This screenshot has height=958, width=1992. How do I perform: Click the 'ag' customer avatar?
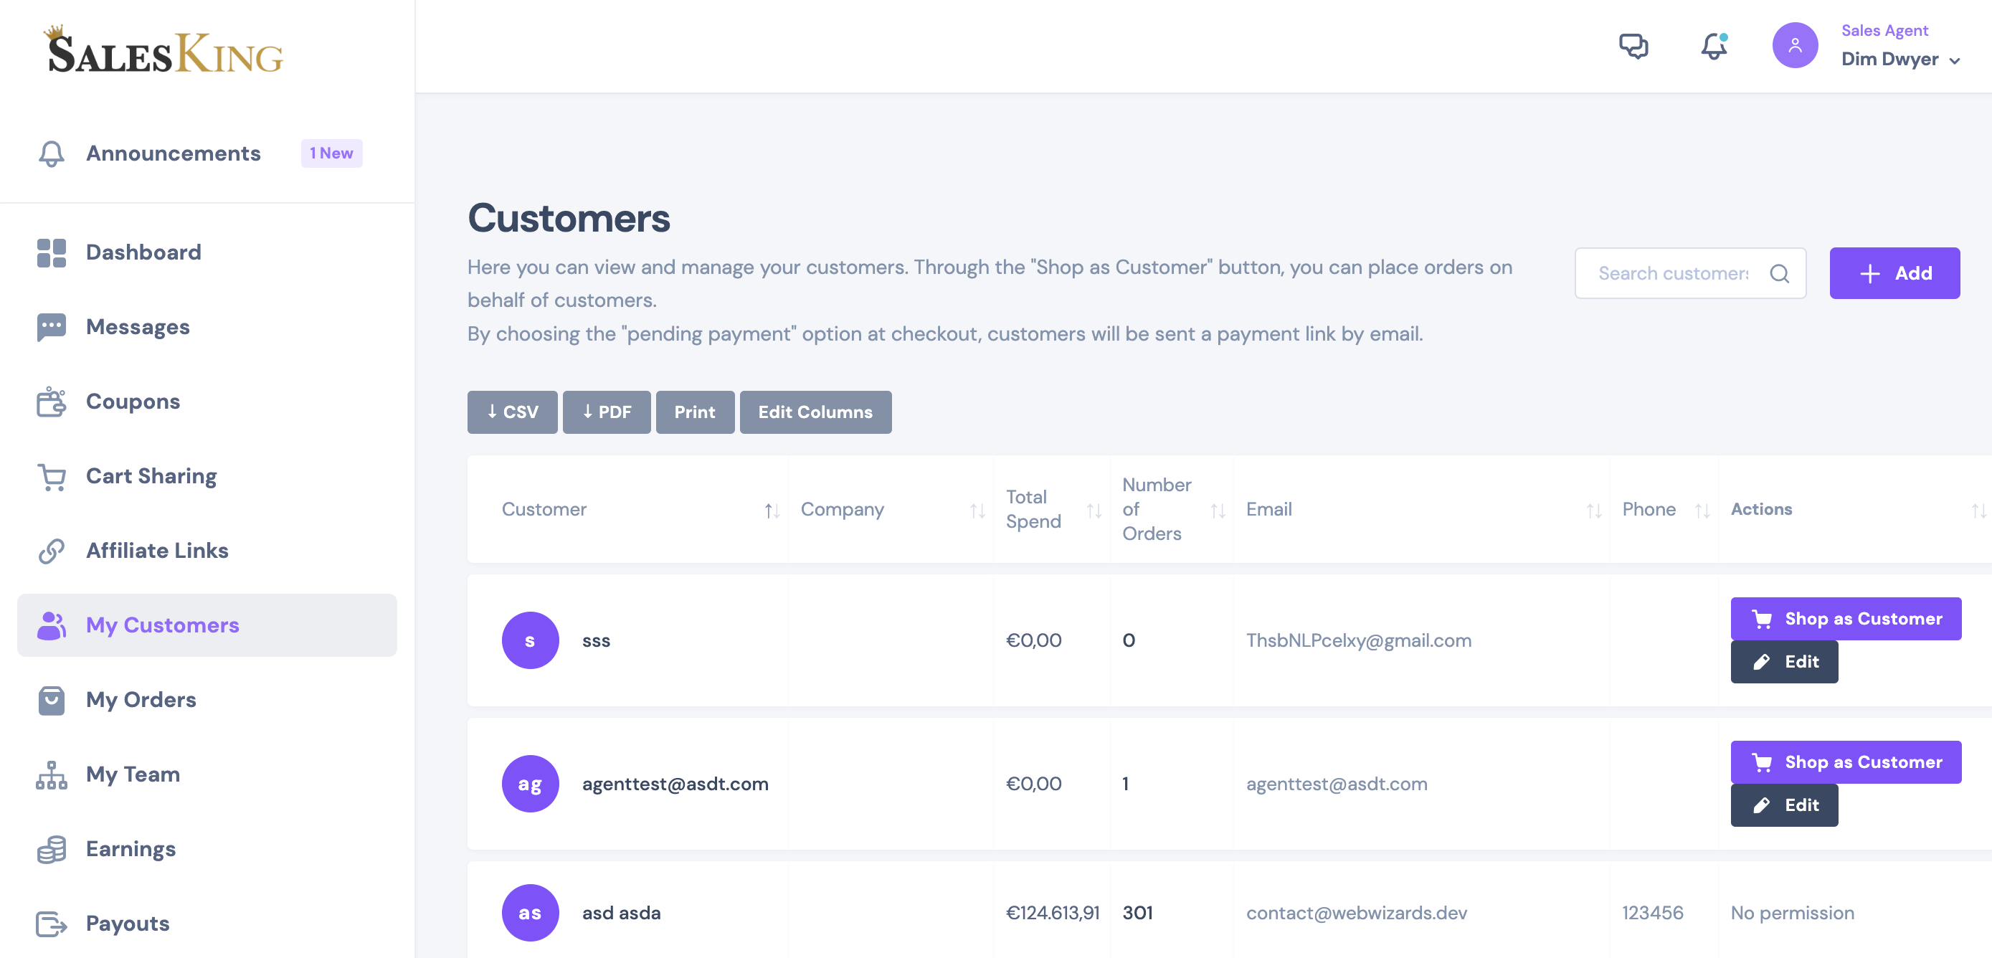point(530,784)
